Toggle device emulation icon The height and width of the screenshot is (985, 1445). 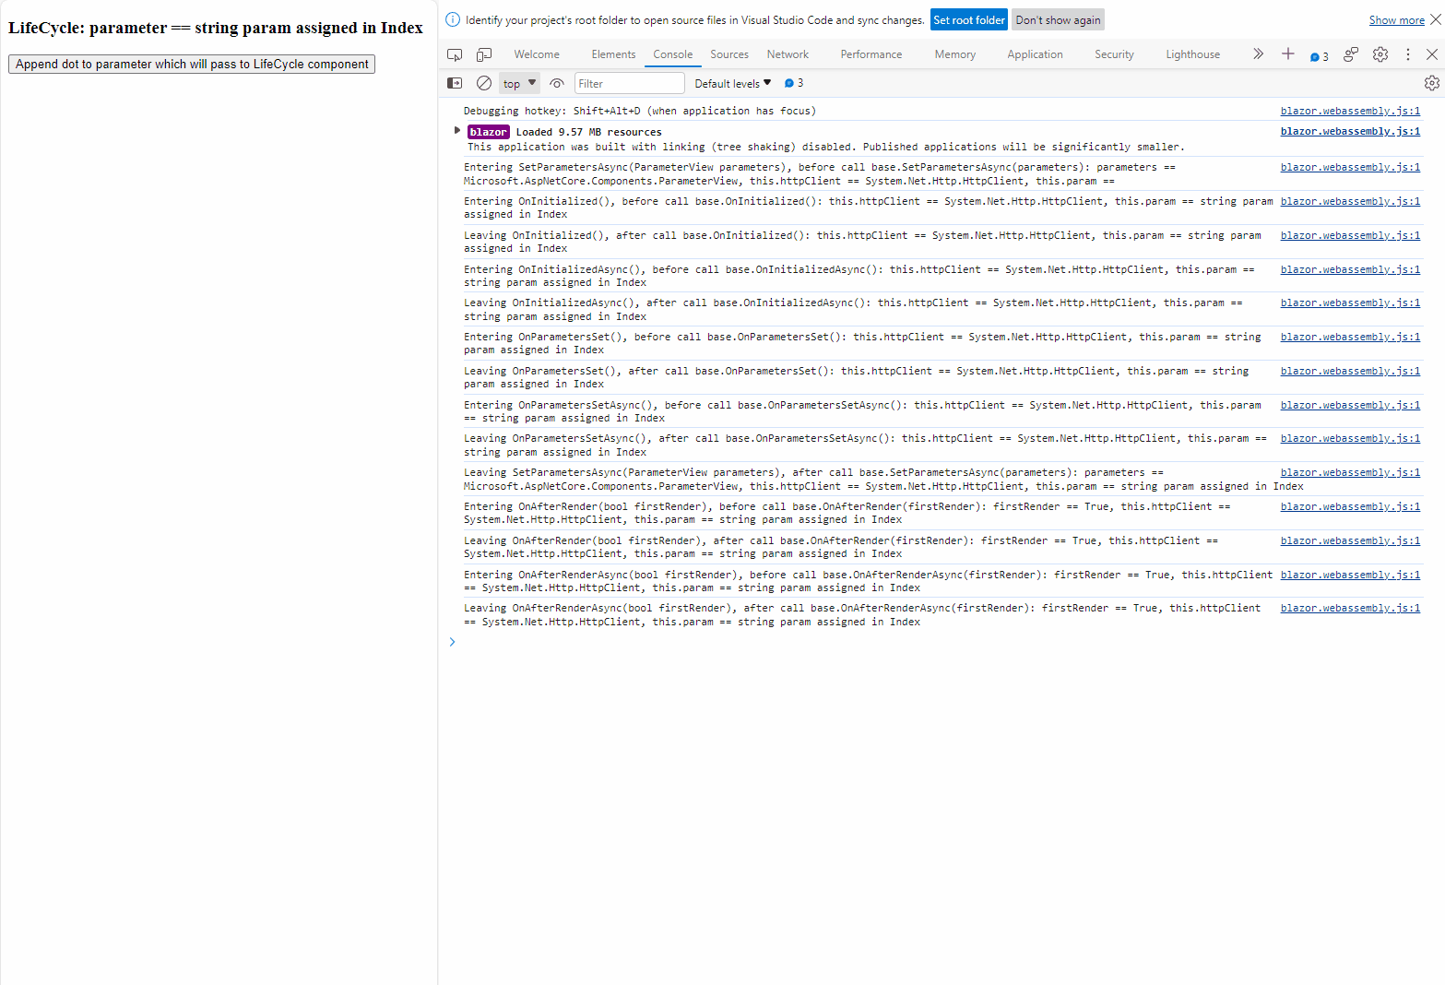pos(484,54)
